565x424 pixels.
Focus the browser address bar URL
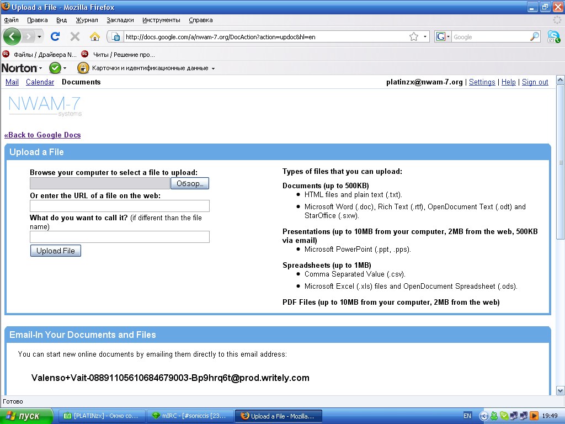266,37
